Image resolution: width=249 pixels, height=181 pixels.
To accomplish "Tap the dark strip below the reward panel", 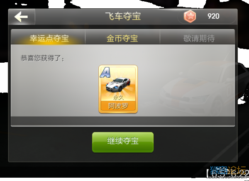I will (x=123, y=121).
